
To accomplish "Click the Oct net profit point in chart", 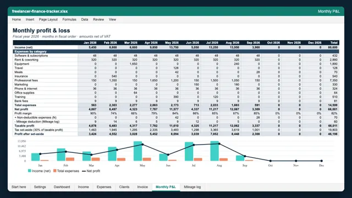I will click(270, 161).
